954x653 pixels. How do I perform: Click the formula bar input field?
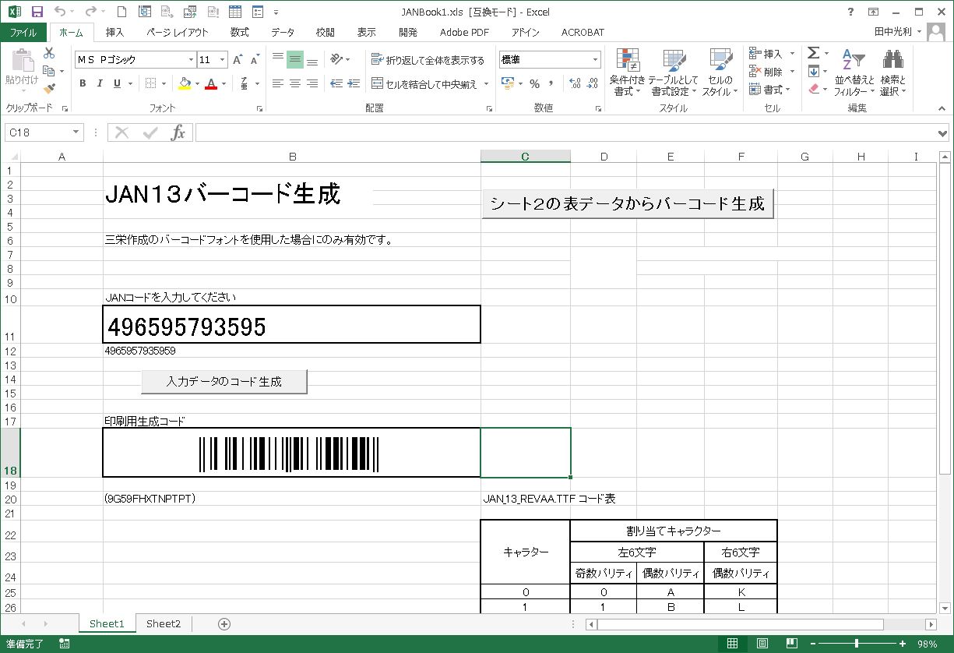(566, 132)
